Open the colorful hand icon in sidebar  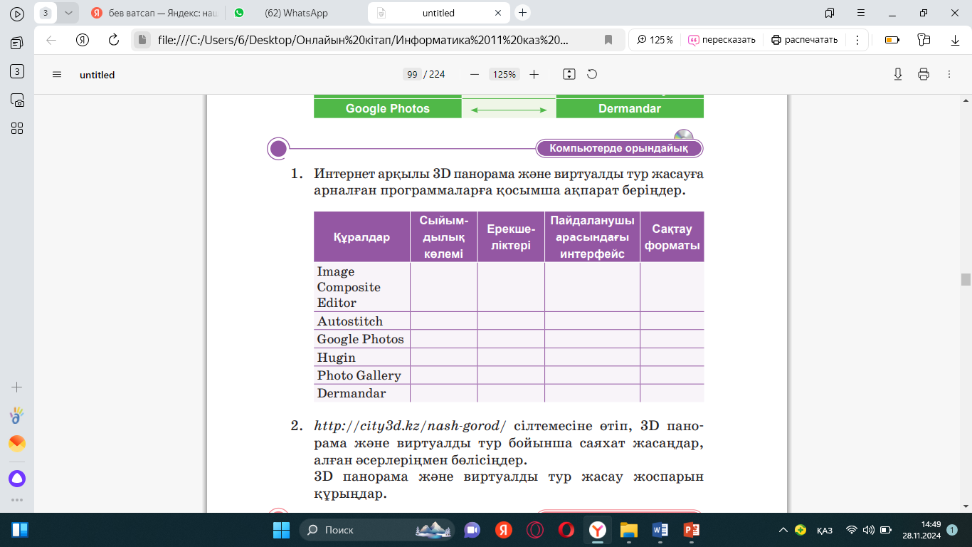tap(17, 415)
